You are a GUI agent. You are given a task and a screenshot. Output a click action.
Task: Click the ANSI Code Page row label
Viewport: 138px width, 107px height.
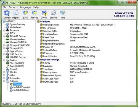point(51,79)
